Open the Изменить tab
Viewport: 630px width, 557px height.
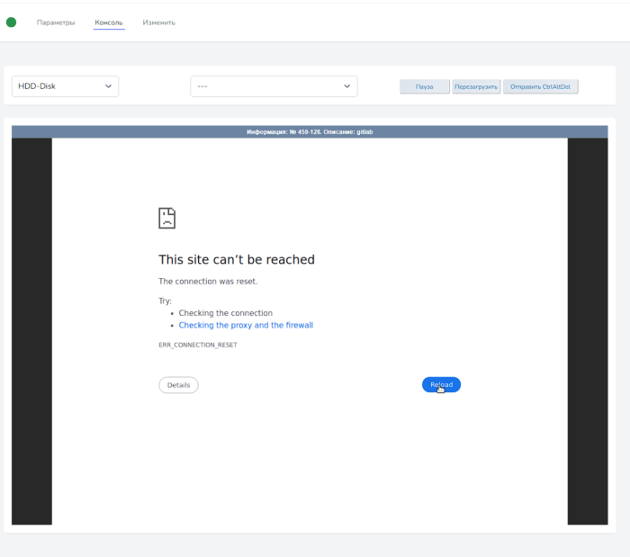coord(158,22)
